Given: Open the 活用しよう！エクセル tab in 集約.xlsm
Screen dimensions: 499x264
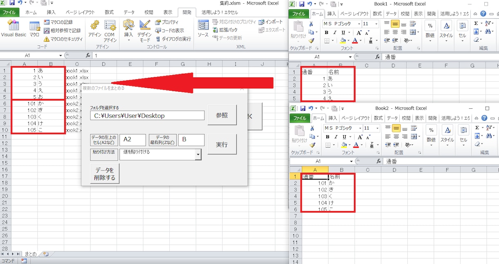Looking at the screenshot, I should pyautogui.click(x=219, y=12).
